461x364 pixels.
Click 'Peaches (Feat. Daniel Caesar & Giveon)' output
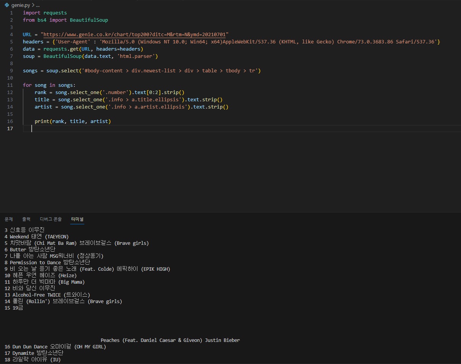[x=152, y=340]
